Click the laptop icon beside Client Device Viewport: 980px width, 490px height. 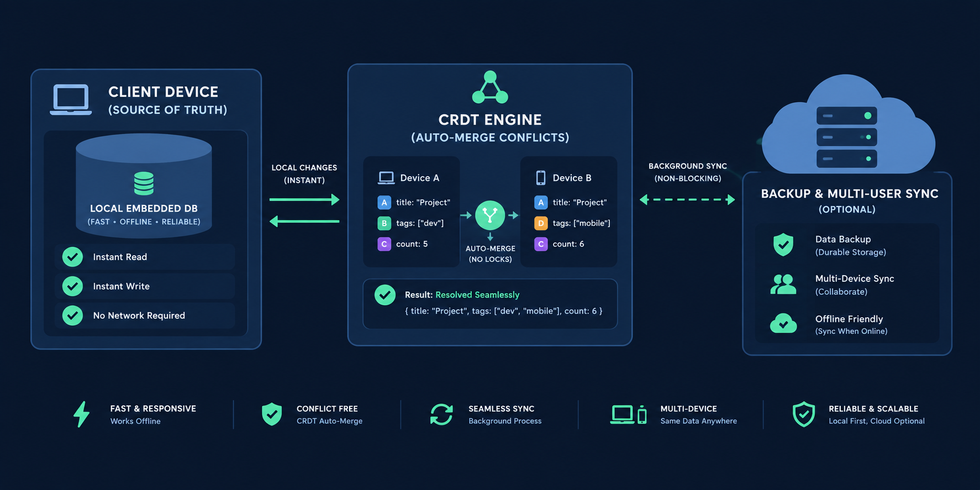[x=71, y=100]
